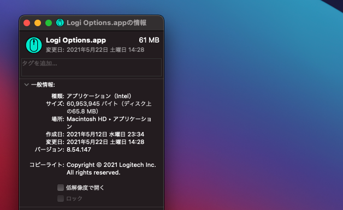Click the small Logi icon in title bar

tap(60, 22)
